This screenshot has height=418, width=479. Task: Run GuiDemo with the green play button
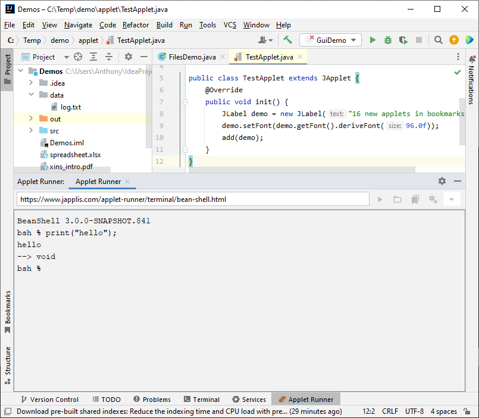pos(372,40)
